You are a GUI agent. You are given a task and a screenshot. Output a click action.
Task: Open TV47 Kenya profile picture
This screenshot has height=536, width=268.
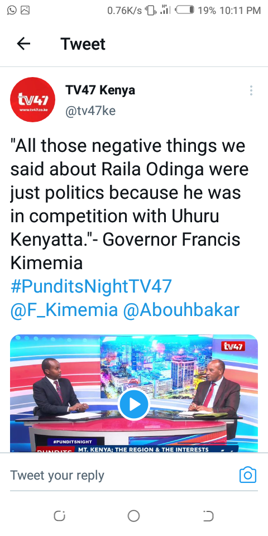tap(32, 99)
